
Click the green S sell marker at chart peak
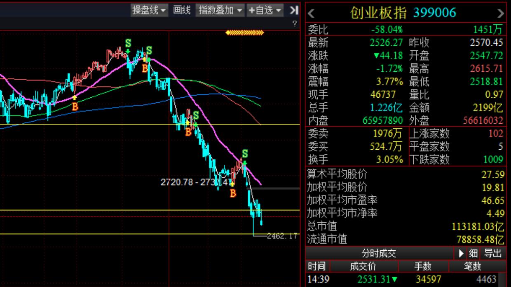point(128,42)
